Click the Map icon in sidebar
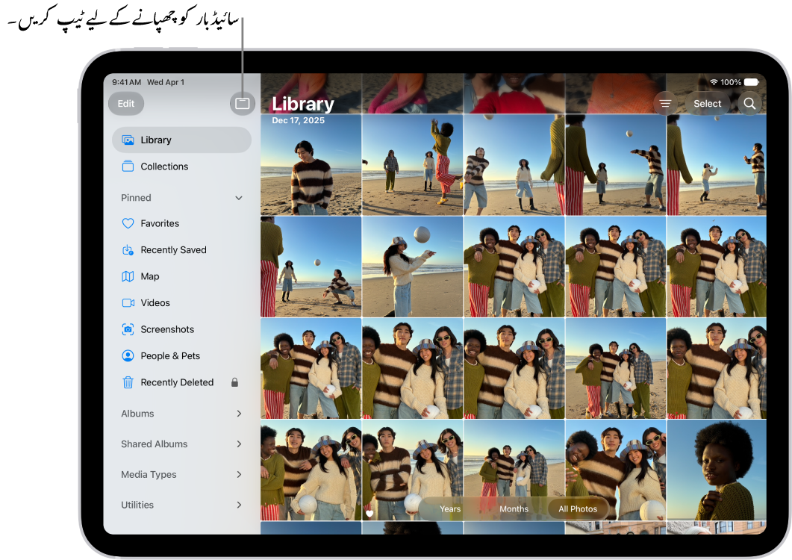 coord(128,276)
